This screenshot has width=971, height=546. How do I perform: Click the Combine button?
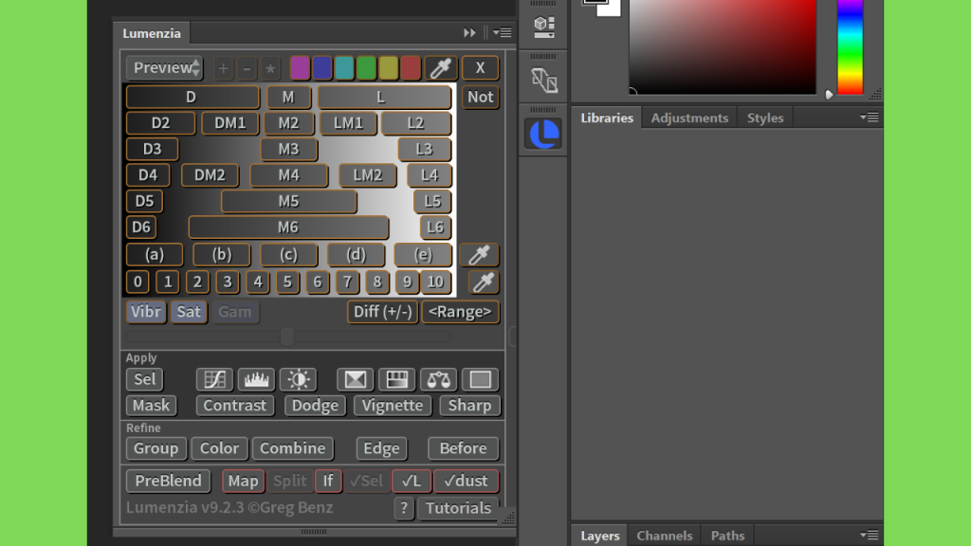point(293,448)
